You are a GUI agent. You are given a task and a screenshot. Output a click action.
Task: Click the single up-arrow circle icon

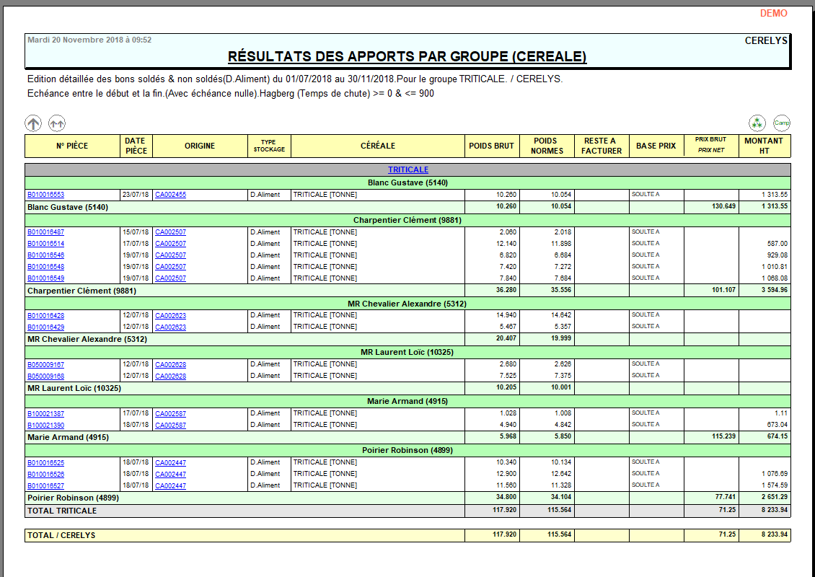(x=33, y=123)
